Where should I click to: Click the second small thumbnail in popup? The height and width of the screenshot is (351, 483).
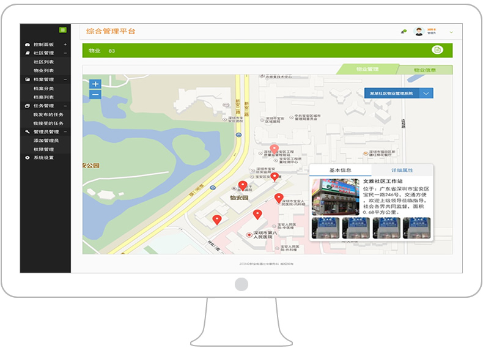pos(356,228)
